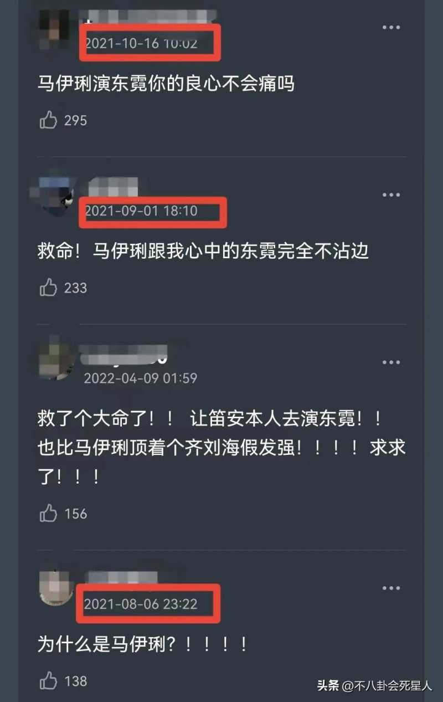Like the comment with 295 likes
The image size is (443, 702).
tap(49, 120)
